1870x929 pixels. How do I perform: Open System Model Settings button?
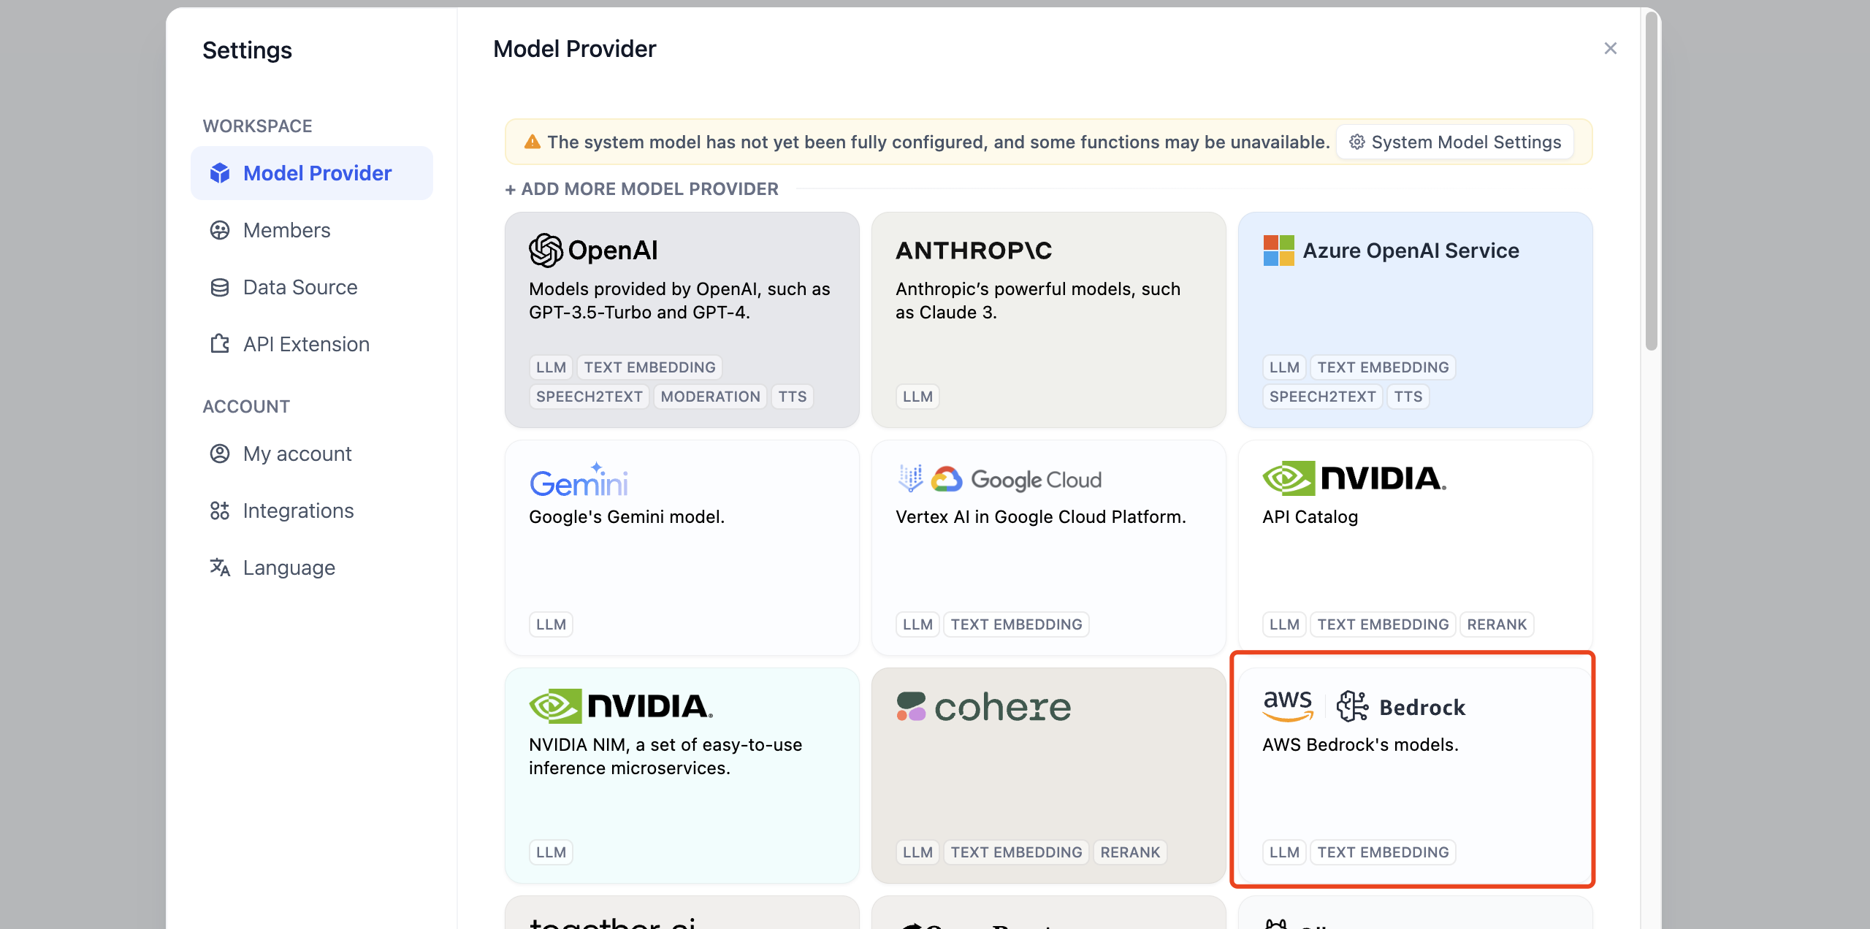(1455, 142)
